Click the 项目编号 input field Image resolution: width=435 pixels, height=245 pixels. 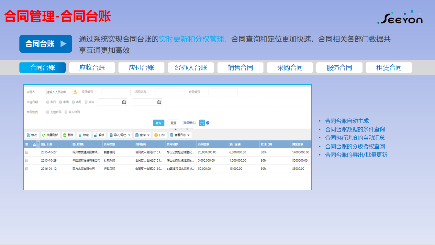tap(116, 92)
